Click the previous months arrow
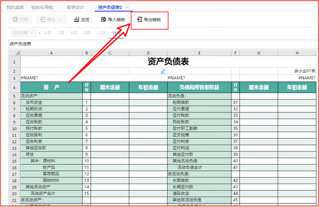This screenshot has width=319, height=207. [x=39, y=33]
